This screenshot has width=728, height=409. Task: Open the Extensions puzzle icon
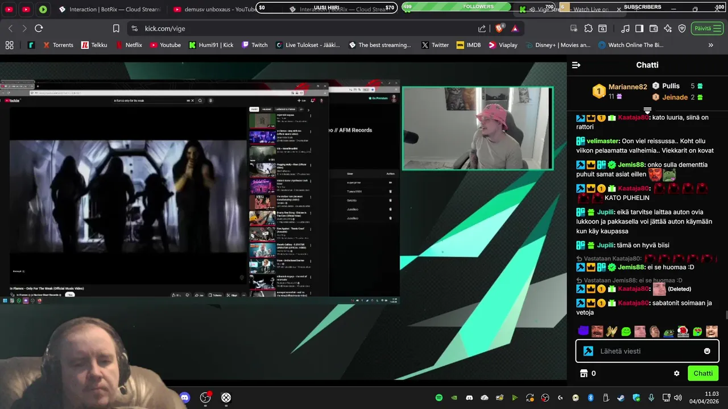click(589, 28)
